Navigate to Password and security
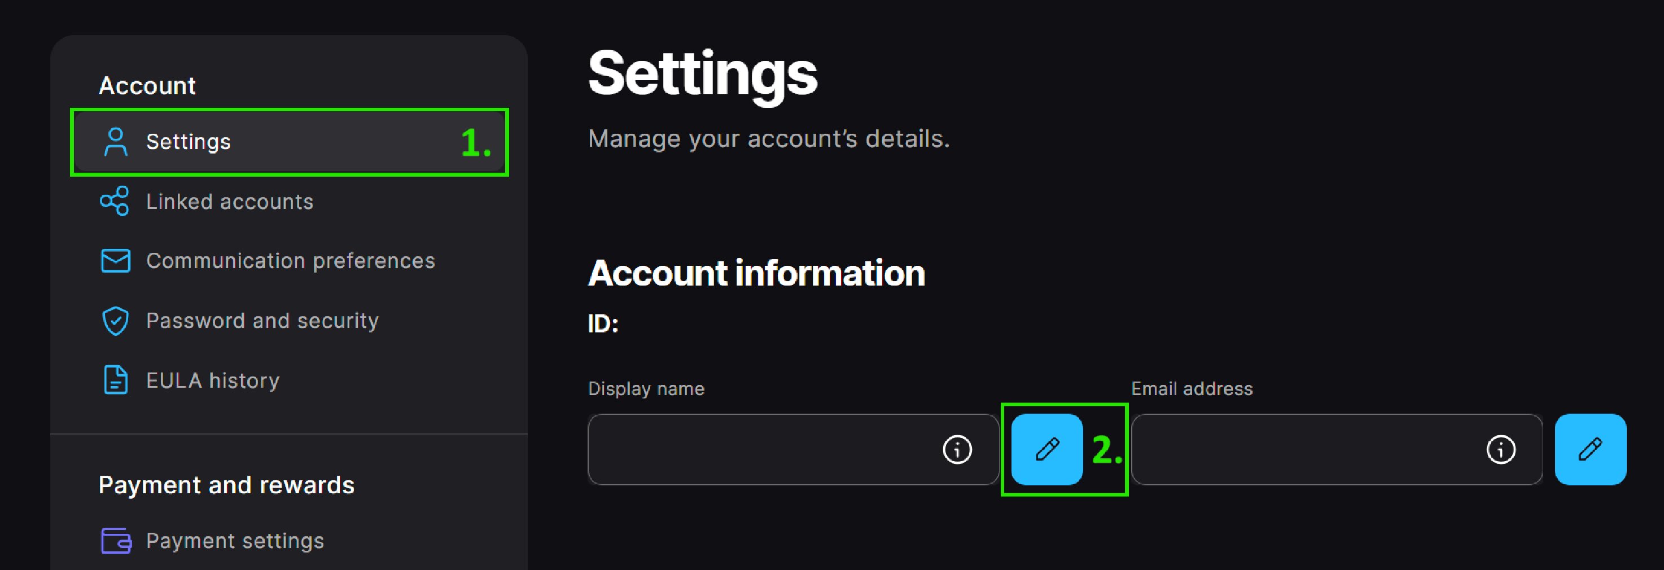This screenshot has width=1664, height=570. pos(262,321)
